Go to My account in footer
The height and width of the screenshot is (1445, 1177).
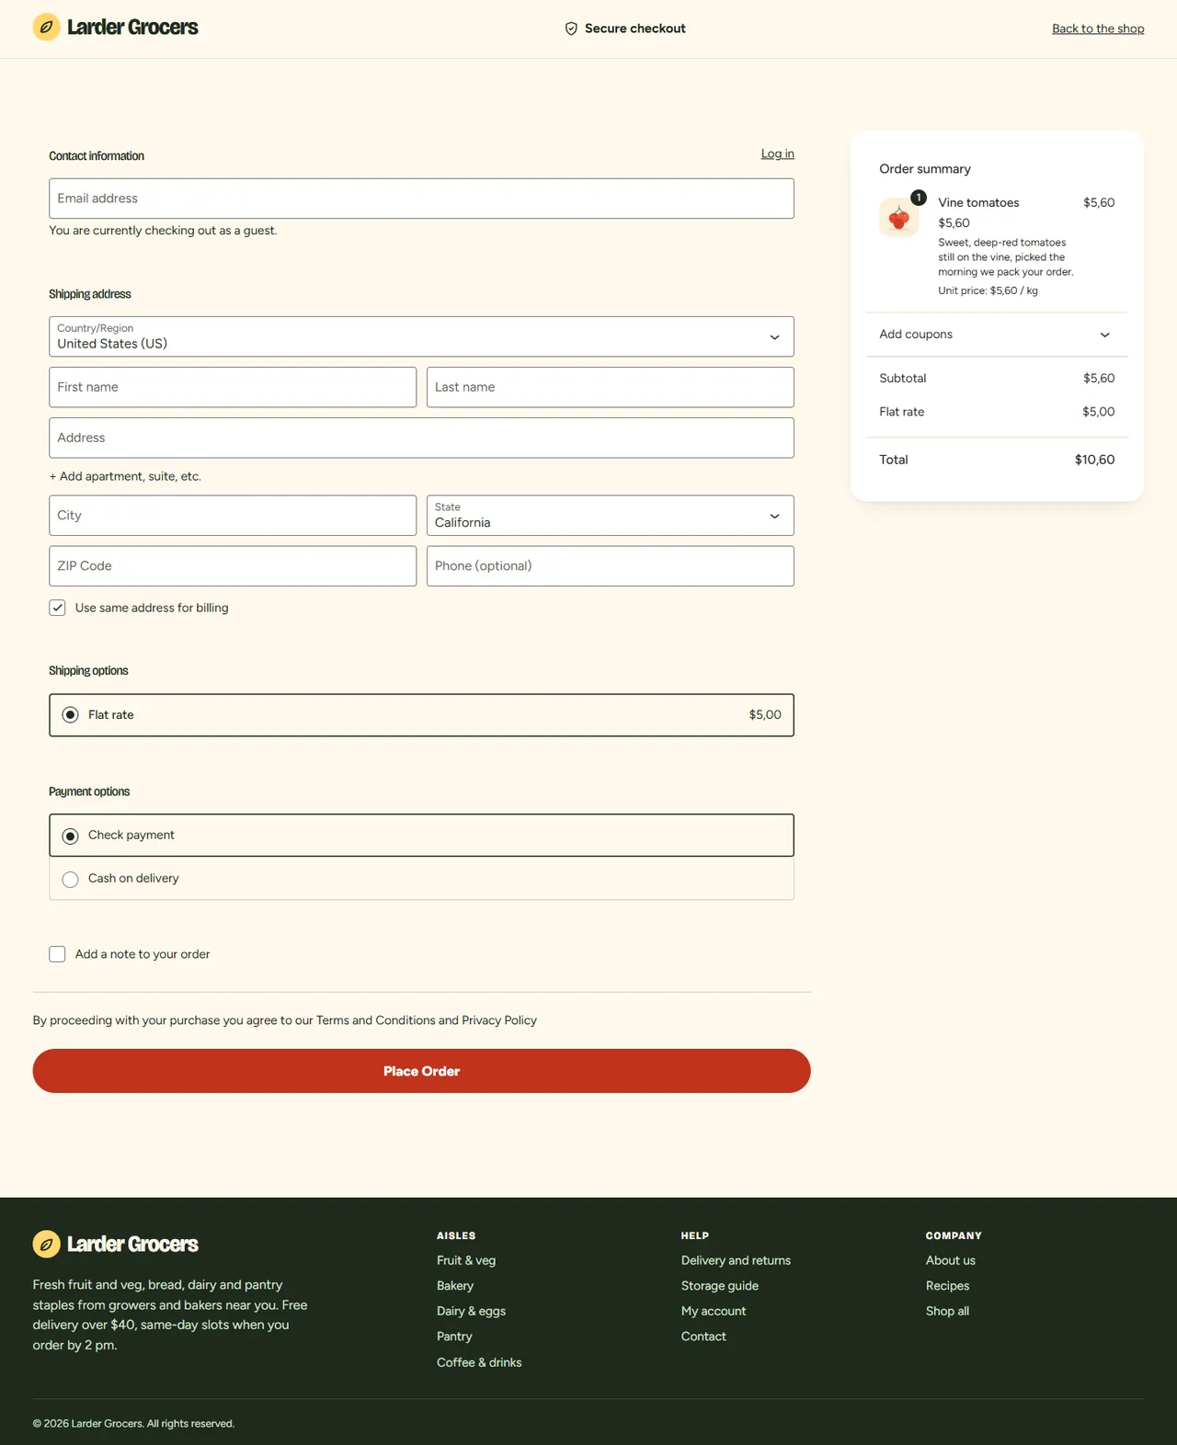click(714, 1311)
